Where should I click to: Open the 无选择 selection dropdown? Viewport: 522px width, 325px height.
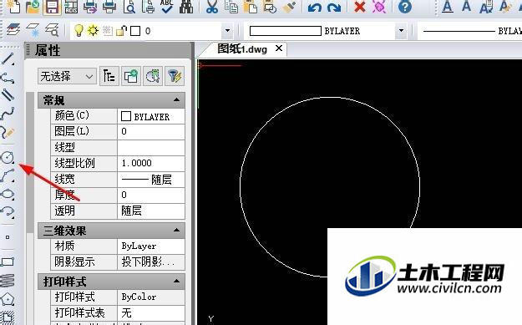point(68,76)
